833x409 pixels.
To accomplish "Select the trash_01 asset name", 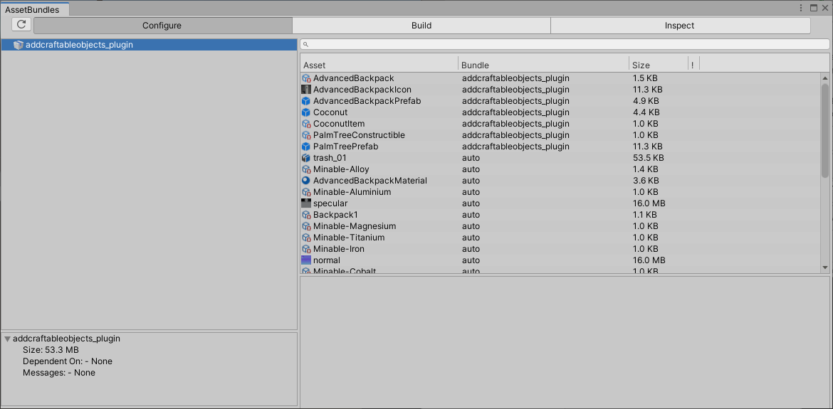I will [330, 158].
